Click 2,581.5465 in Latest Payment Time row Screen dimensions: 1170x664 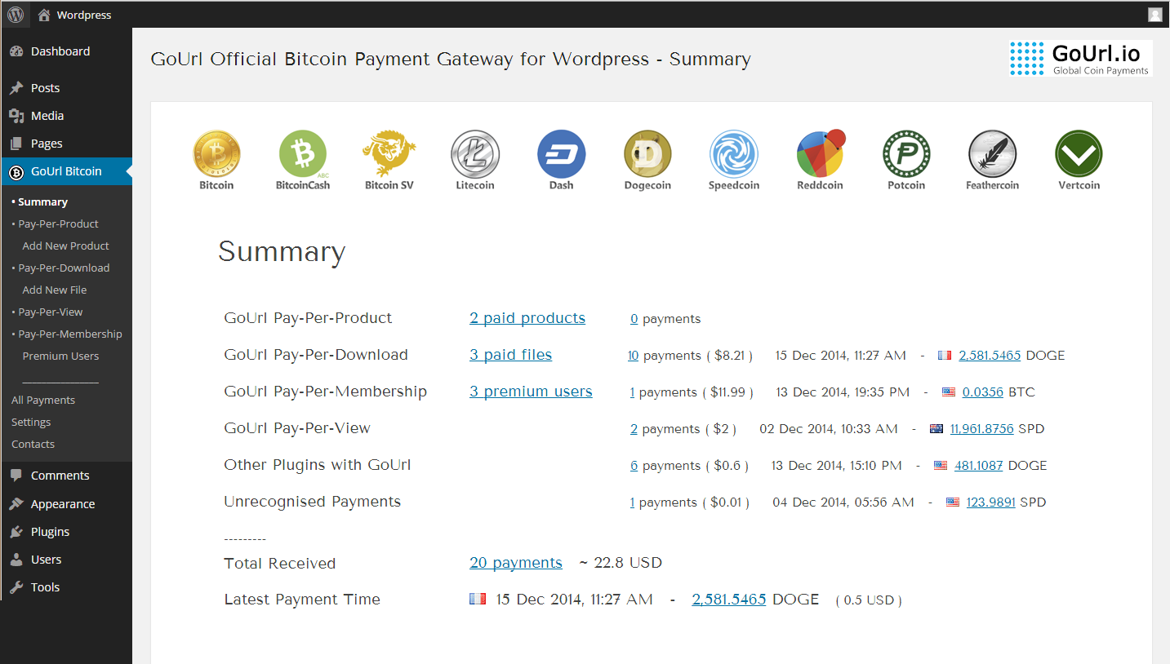click(729, 600)
